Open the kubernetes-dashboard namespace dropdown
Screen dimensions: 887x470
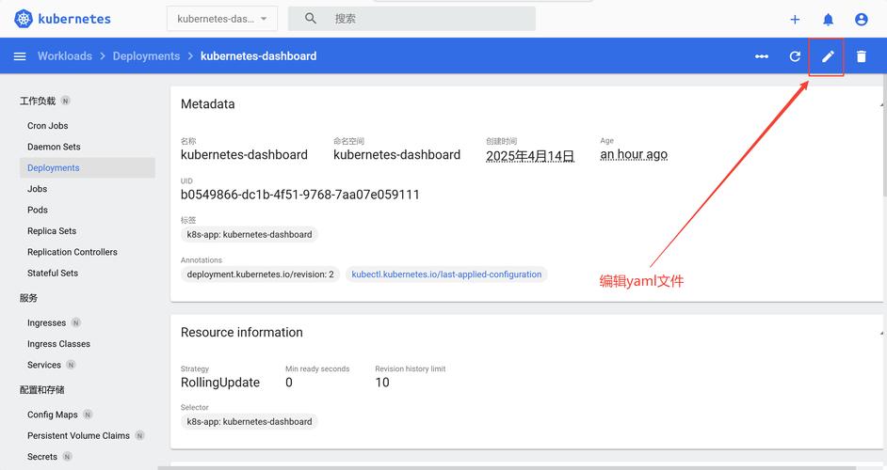[x=222, y=19]
